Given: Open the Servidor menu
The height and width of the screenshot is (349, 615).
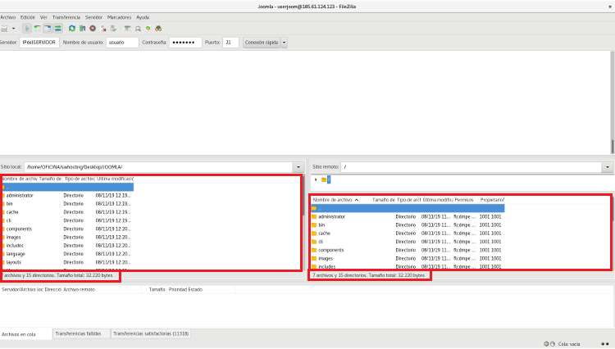Looking at the screenshot, I should 93,17.
